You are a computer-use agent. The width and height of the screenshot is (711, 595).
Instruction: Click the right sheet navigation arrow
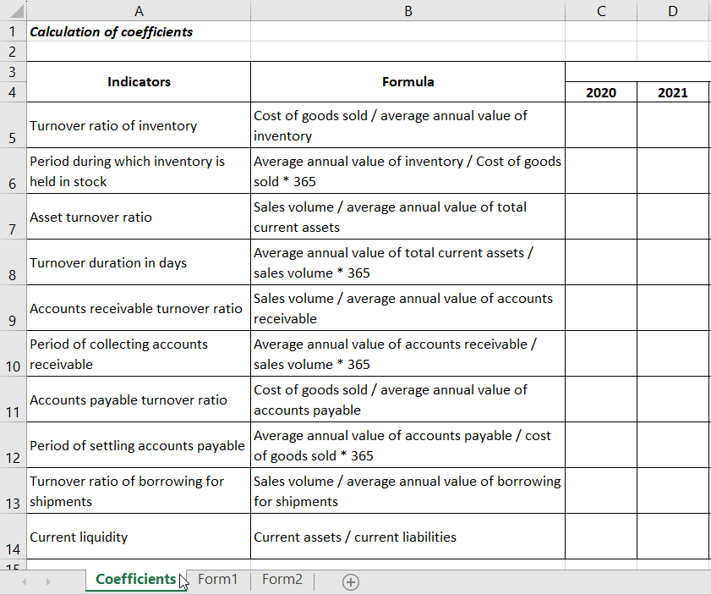tap(48, 582)
